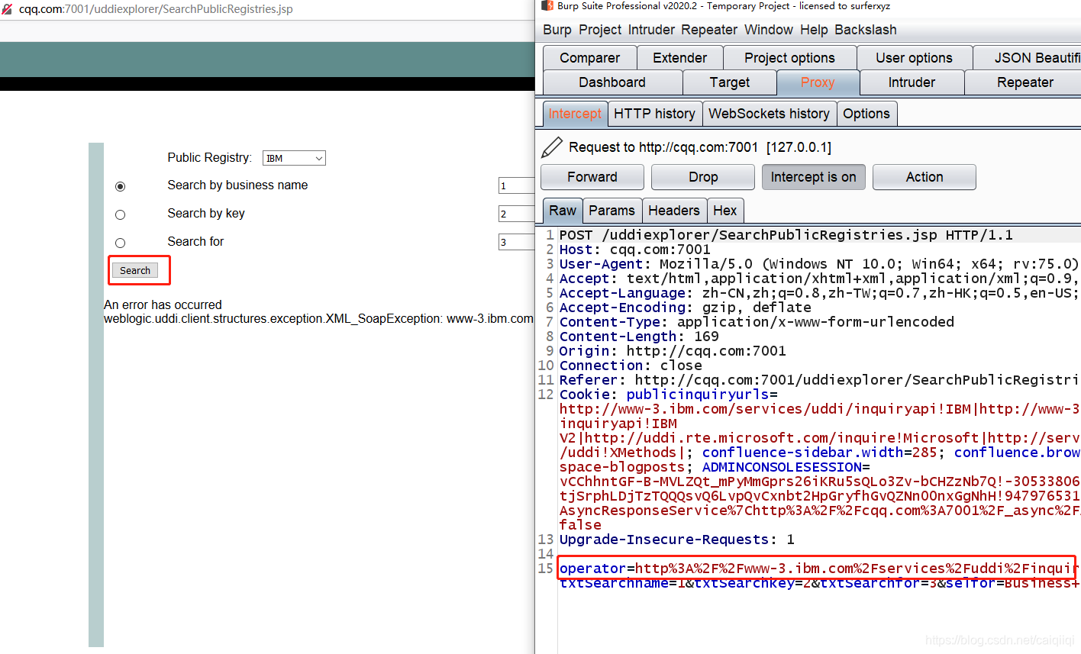This screenshot has height=654, width=1081.
Task: Click the browser site info icon next to URL
Action: (x=7, y=9)
